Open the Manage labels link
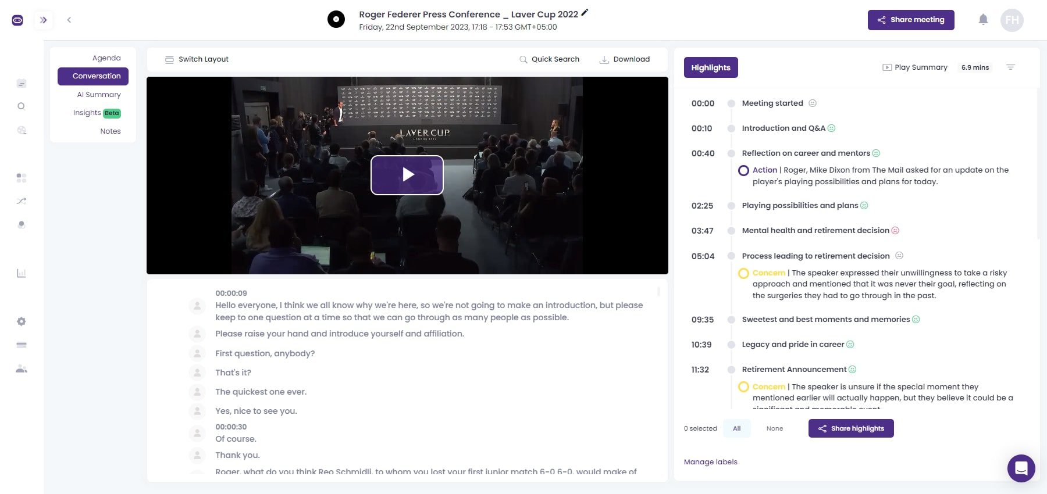The height and width of the screenshot is (494, 1047). [x=710, y=462]
